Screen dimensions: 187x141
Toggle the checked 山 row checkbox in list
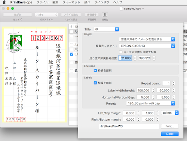[71, 54]
